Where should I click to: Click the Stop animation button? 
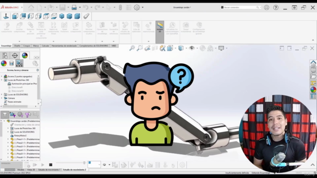pyautogui.click(x=51, y=165)
